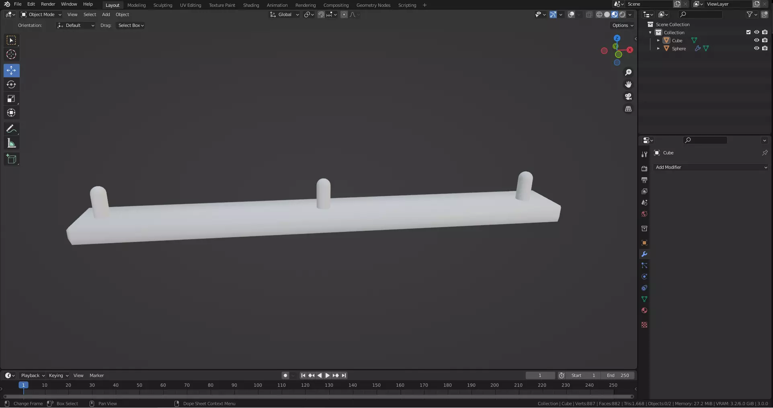Viewport: 773px width, 408px height.
Task: Click frame 100 on timeline
Action: 258,385
